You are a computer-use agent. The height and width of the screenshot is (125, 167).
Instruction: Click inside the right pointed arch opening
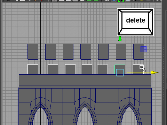129,117
